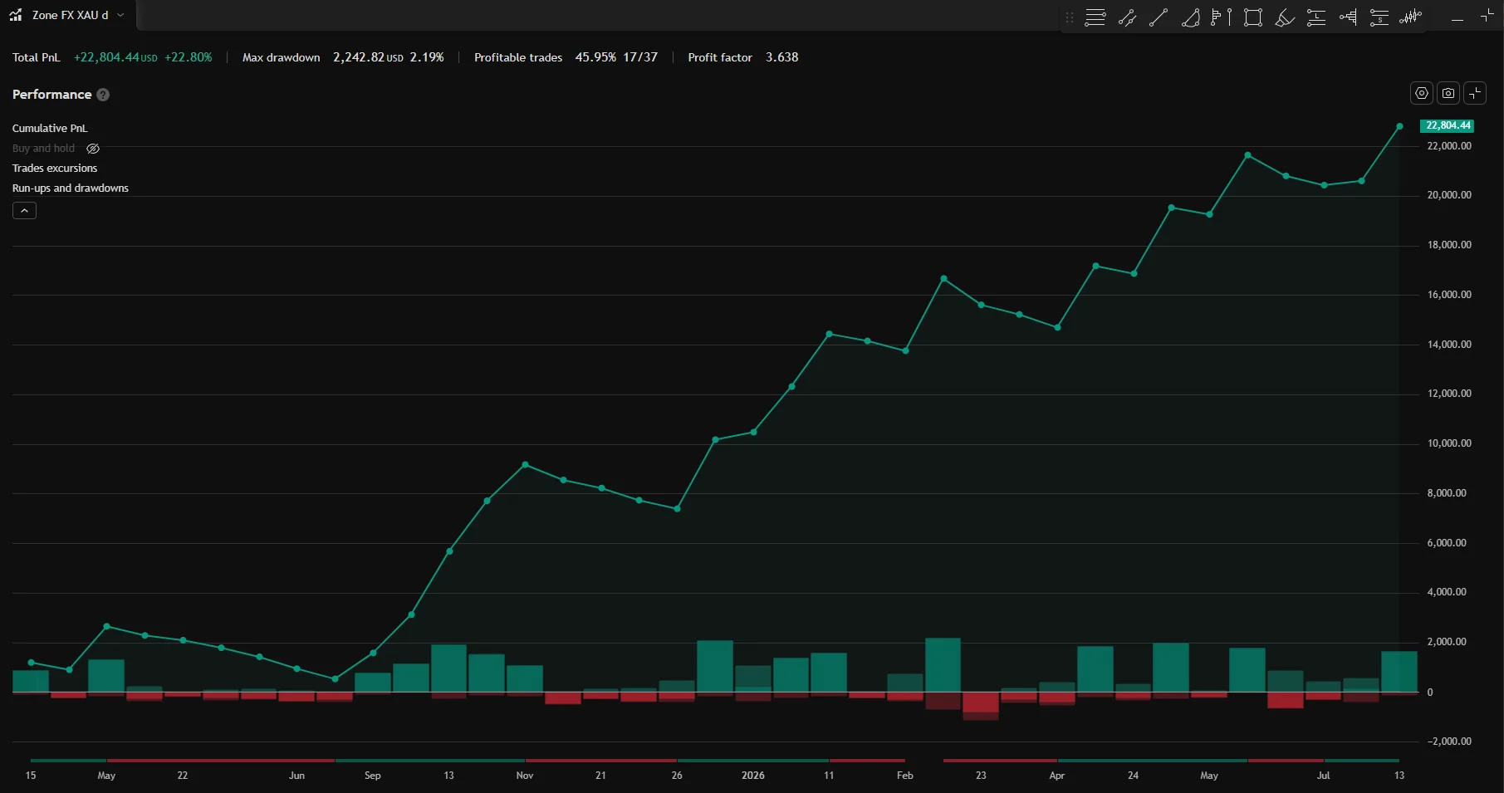Select the vertical line tool
1504x793 pixels.
(1230, 17)
